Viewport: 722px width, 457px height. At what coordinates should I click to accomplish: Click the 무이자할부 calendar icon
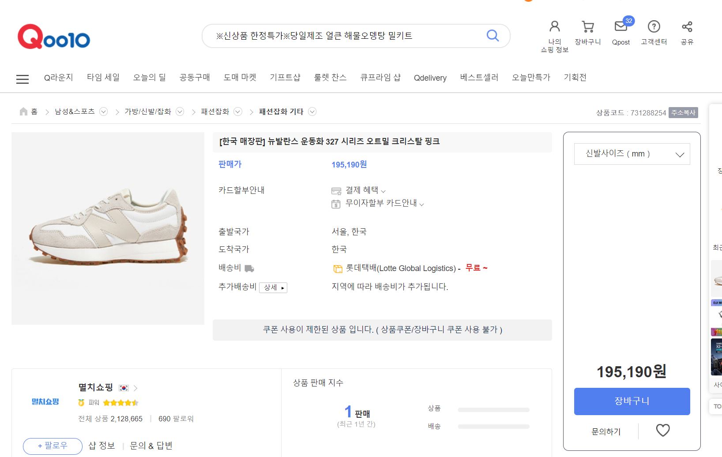point(336,204)
